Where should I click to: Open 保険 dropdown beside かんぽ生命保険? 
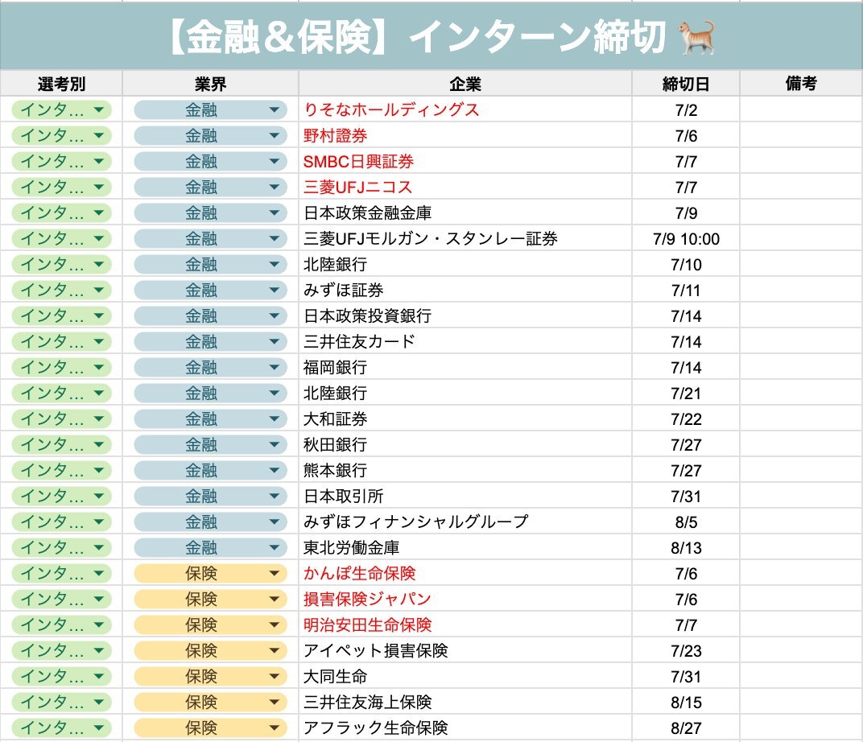(210, 573)
